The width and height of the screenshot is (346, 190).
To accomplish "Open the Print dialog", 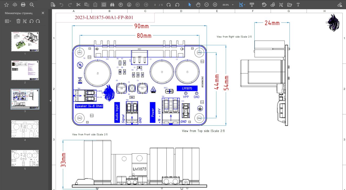I will [x=24, y=4].
